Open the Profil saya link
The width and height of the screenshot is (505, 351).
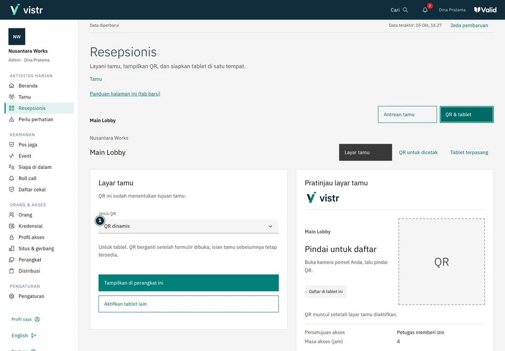[26, 319]
